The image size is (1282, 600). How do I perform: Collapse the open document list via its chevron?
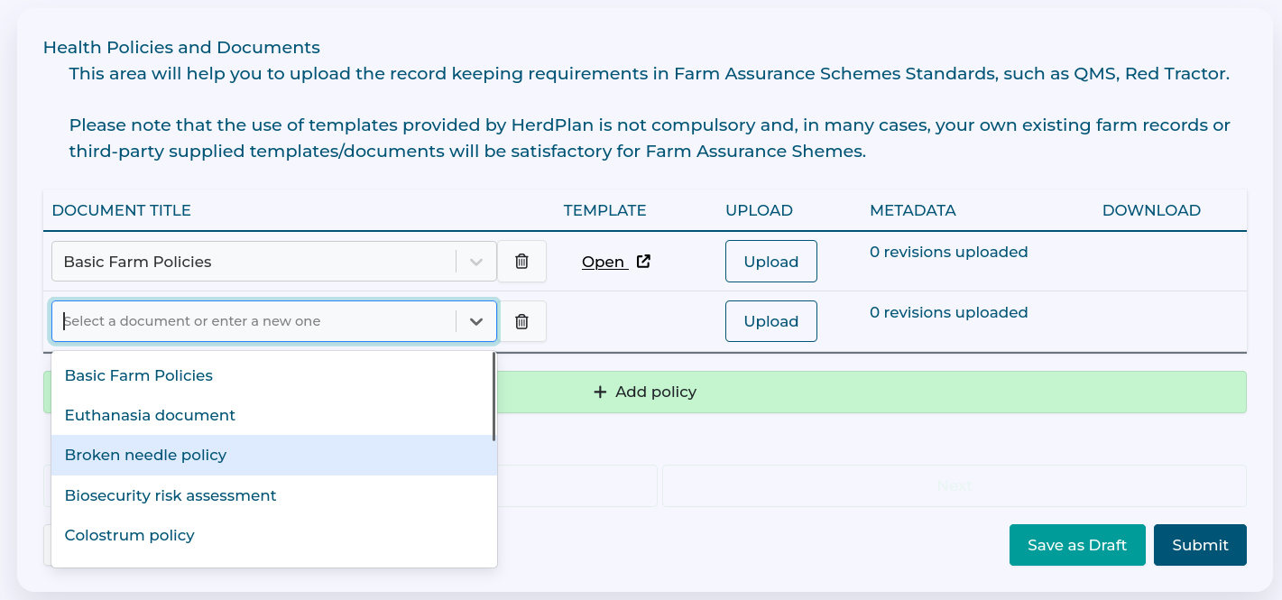point(476,321)
